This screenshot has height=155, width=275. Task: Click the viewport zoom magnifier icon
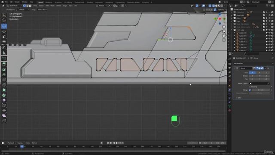[x=224, y=27]
